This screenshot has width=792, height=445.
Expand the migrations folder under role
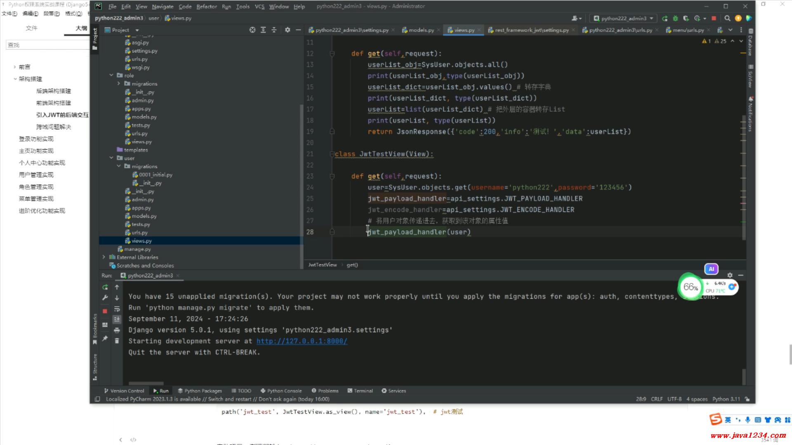tap(119, 84)
